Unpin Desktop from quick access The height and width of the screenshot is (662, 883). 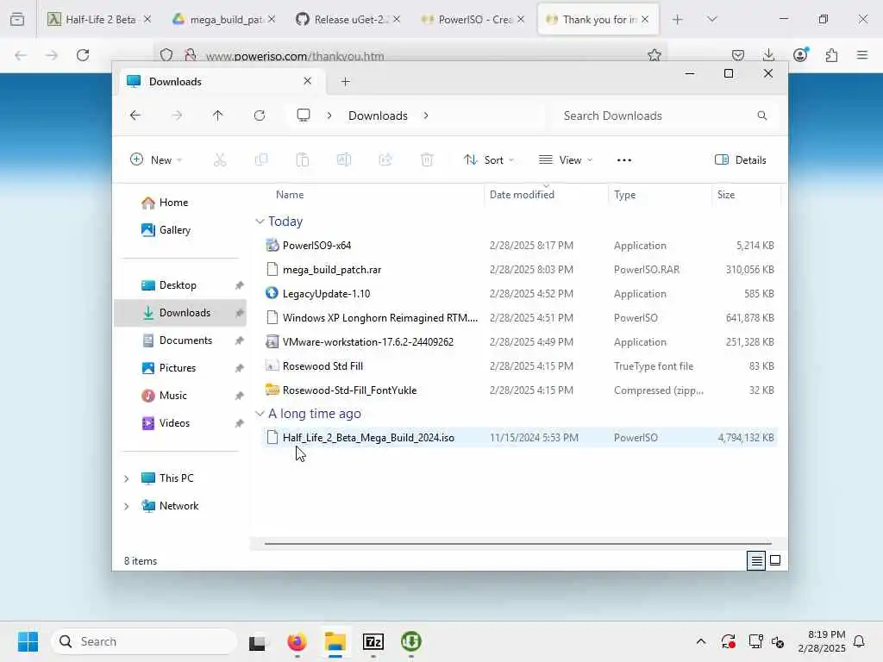click(x=240, y=285)
